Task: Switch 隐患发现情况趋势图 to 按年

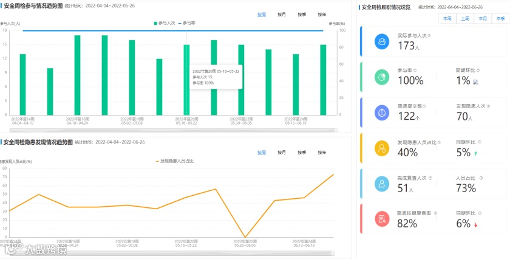Action: coord(322,153)
